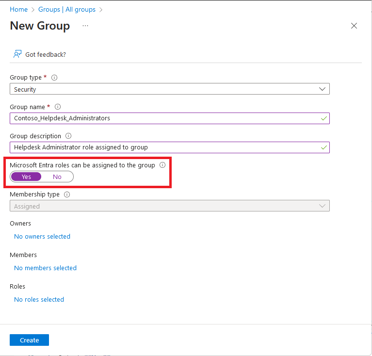Click the Group type label
Viewport: 372px width, 356px height.
[26, 78]
